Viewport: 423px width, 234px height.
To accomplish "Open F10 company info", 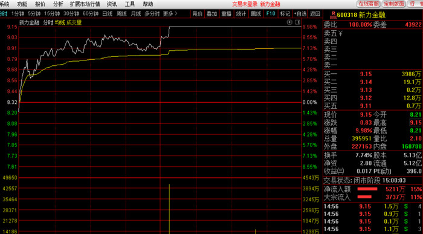I will pyautogui.click(x=270, y=13).
